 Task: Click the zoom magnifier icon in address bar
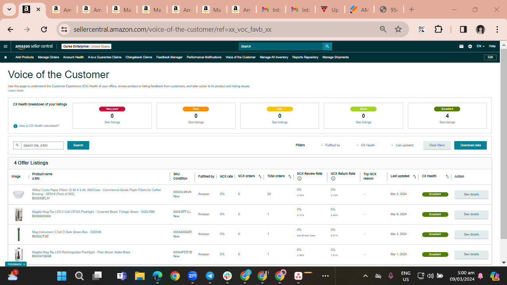coord(383,29)
